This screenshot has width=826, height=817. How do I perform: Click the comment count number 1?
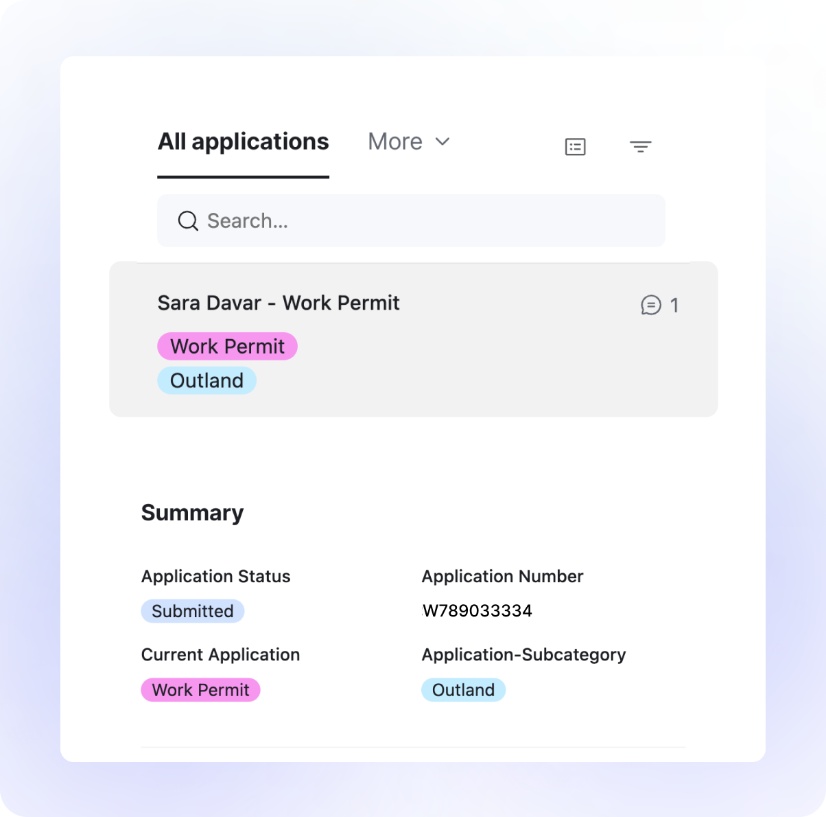tap(674, 305)
